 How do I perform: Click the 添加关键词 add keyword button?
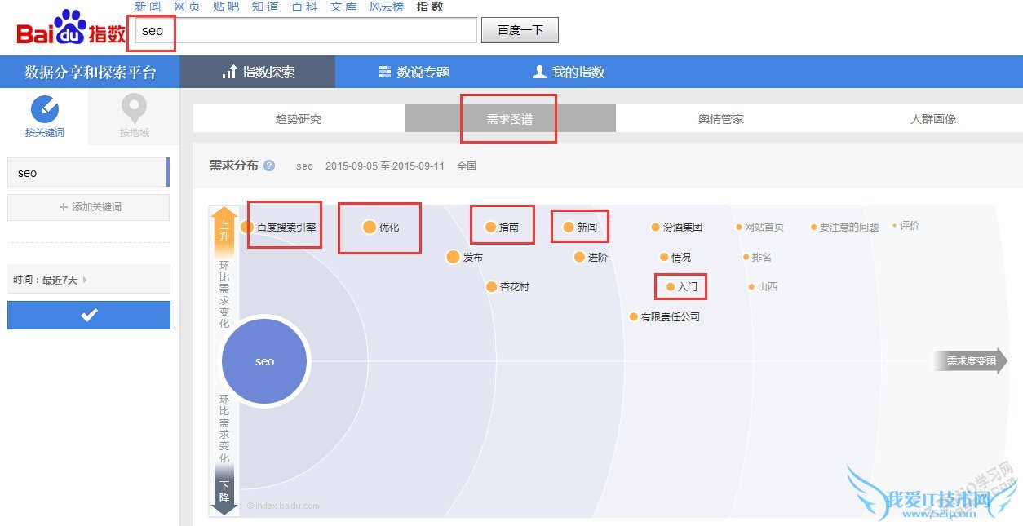88,208
